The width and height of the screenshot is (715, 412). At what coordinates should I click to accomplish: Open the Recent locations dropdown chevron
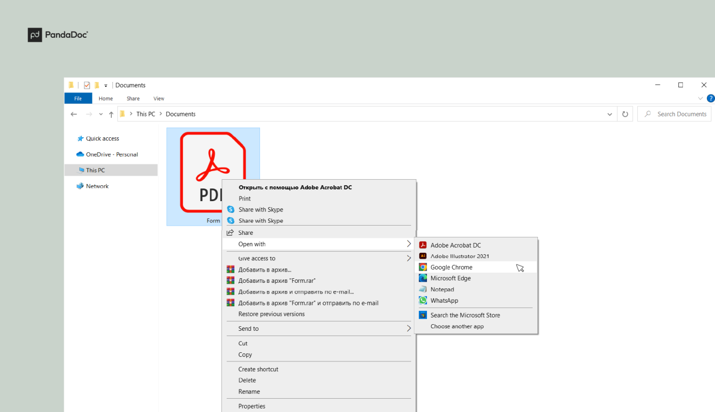coord(101,114)
